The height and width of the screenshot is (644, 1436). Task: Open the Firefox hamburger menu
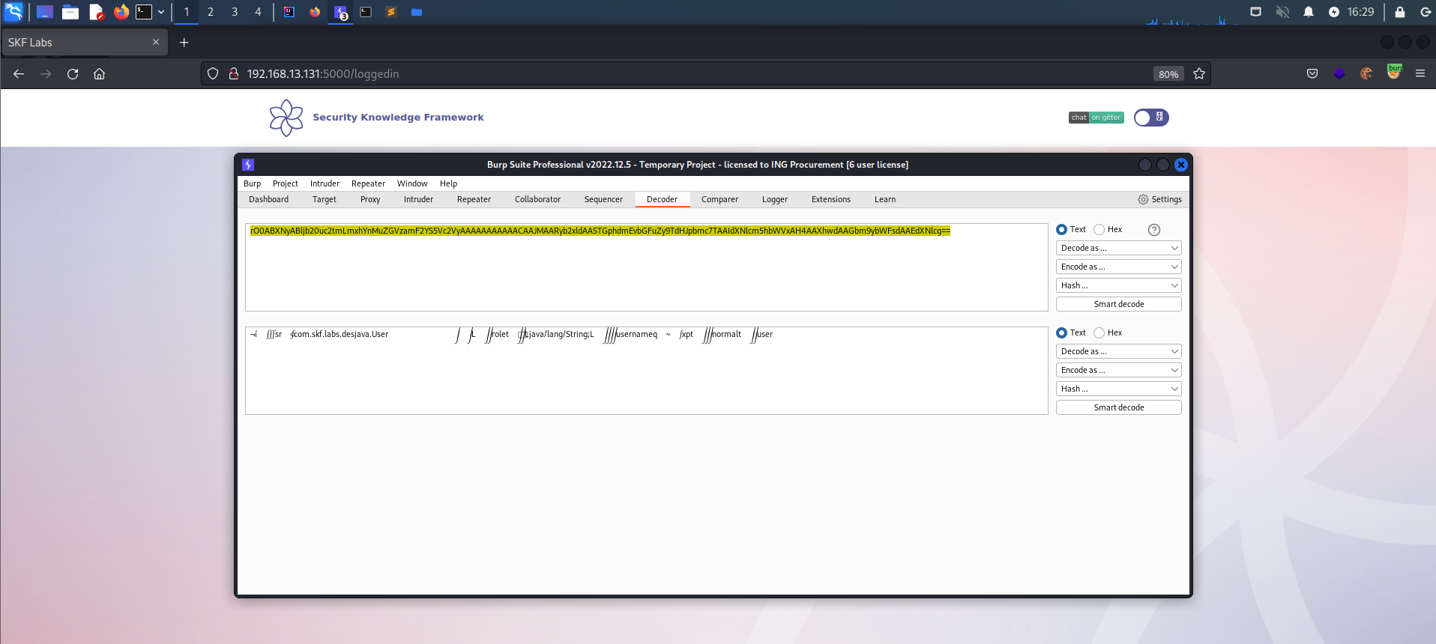click(1420, 73)
